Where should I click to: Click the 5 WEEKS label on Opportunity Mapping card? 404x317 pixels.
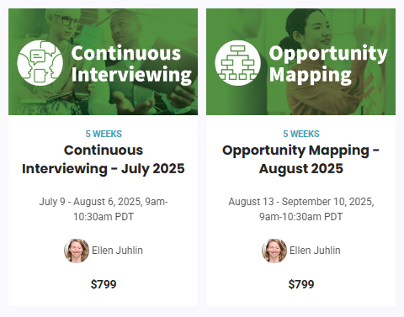pyautogui.click(x=301, y=134)
